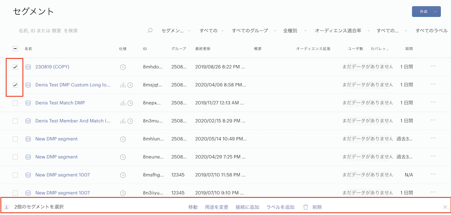The height and width of the screenshot is (215, 451).
Task: Click database icon for Denis Test DMP Custom
Action: 28,85
